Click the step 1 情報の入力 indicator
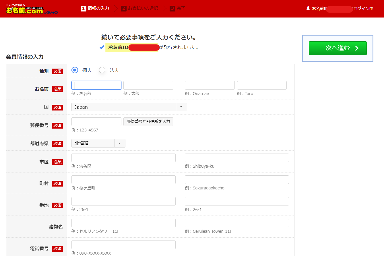The height and width of the screenshot is (256, 384). [95, 8]
